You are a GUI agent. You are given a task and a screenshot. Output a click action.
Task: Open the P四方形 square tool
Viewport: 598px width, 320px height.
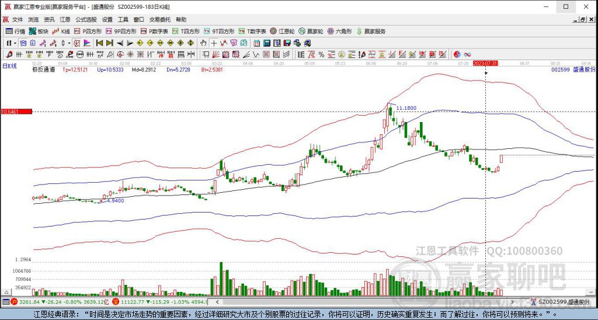tap(88, 32)
